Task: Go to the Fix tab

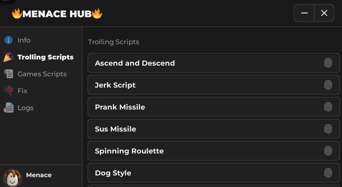Action: point(23,91)
